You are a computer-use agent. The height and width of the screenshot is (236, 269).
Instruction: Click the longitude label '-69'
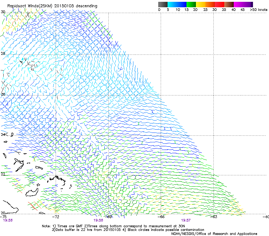click(109, 217)
